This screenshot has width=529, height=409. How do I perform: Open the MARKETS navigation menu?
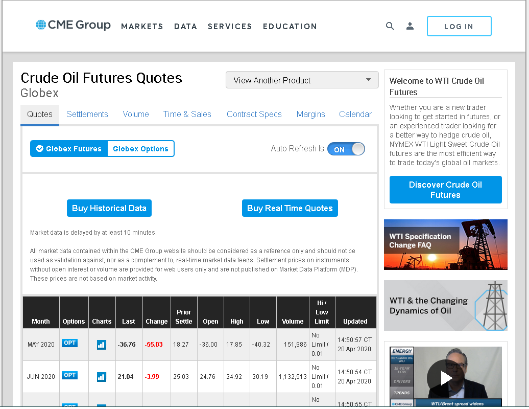pos(142,27)
